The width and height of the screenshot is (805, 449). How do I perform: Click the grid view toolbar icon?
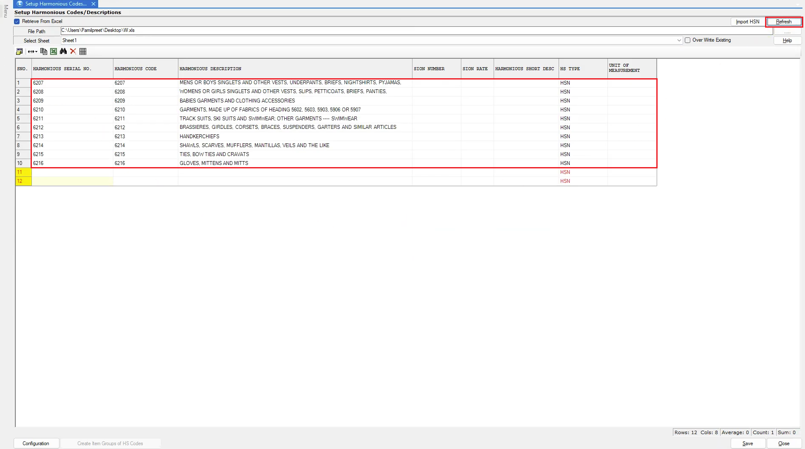(83, 51)
